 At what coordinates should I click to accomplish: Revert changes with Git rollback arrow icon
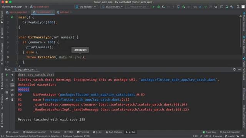tap(216, 7)
